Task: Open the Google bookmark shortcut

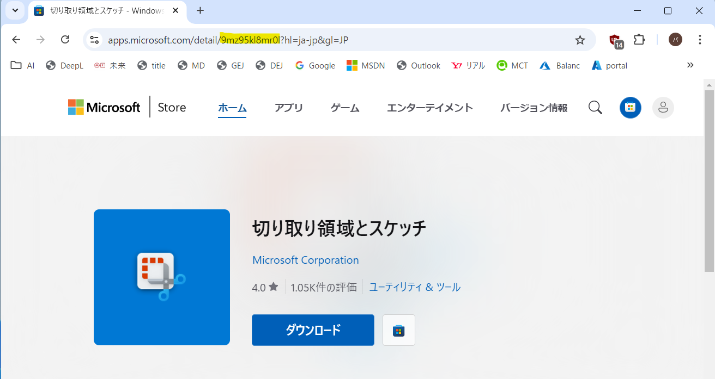Action: pyautogui.click(x=315, y=65)
